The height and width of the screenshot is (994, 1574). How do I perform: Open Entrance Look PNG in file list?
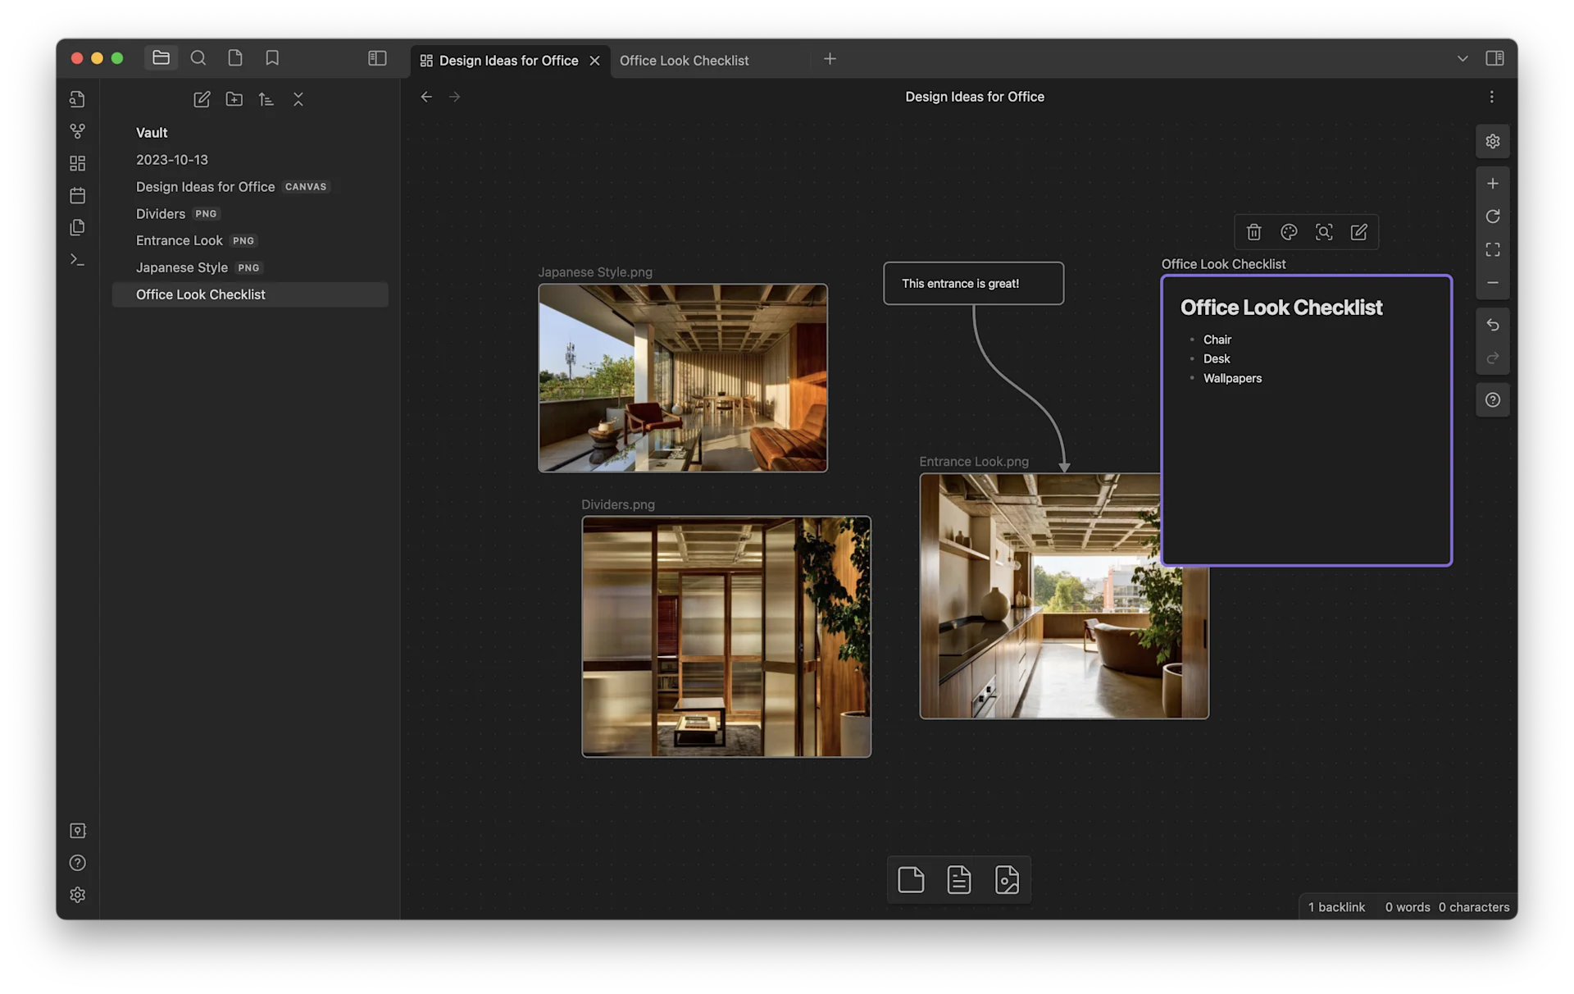pyautogui.click(x=180, y=240)
